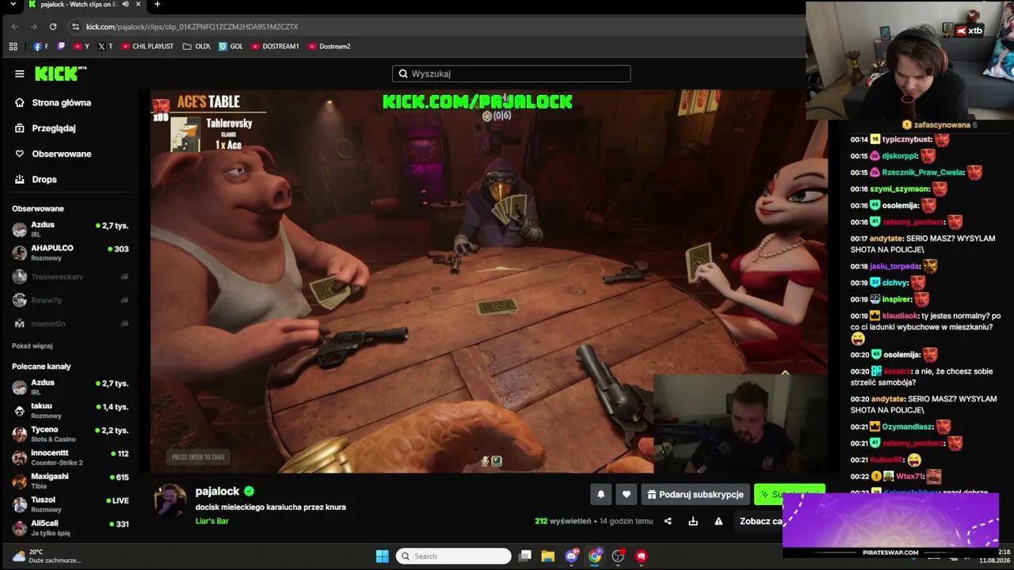Open the Drops page
The height and width of the screenshot is (570, 1014).
(x=36, y=180)
